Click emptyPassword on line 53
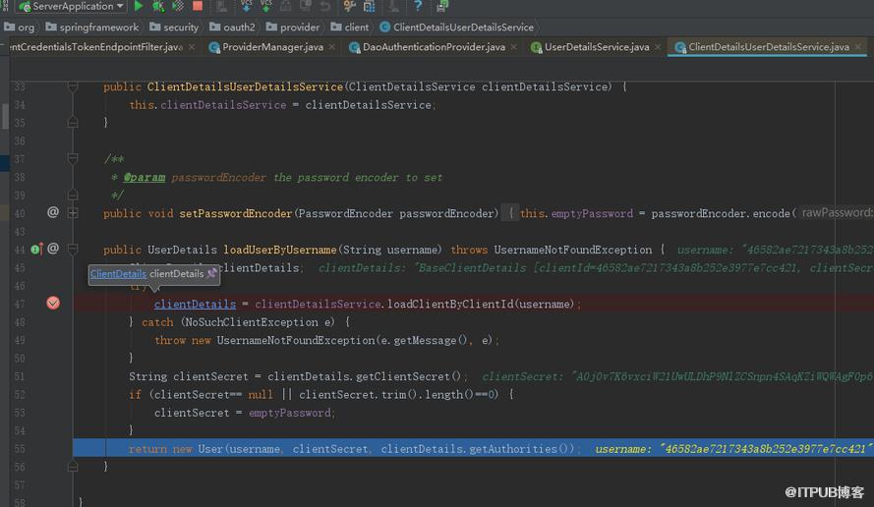 (289, 413)
